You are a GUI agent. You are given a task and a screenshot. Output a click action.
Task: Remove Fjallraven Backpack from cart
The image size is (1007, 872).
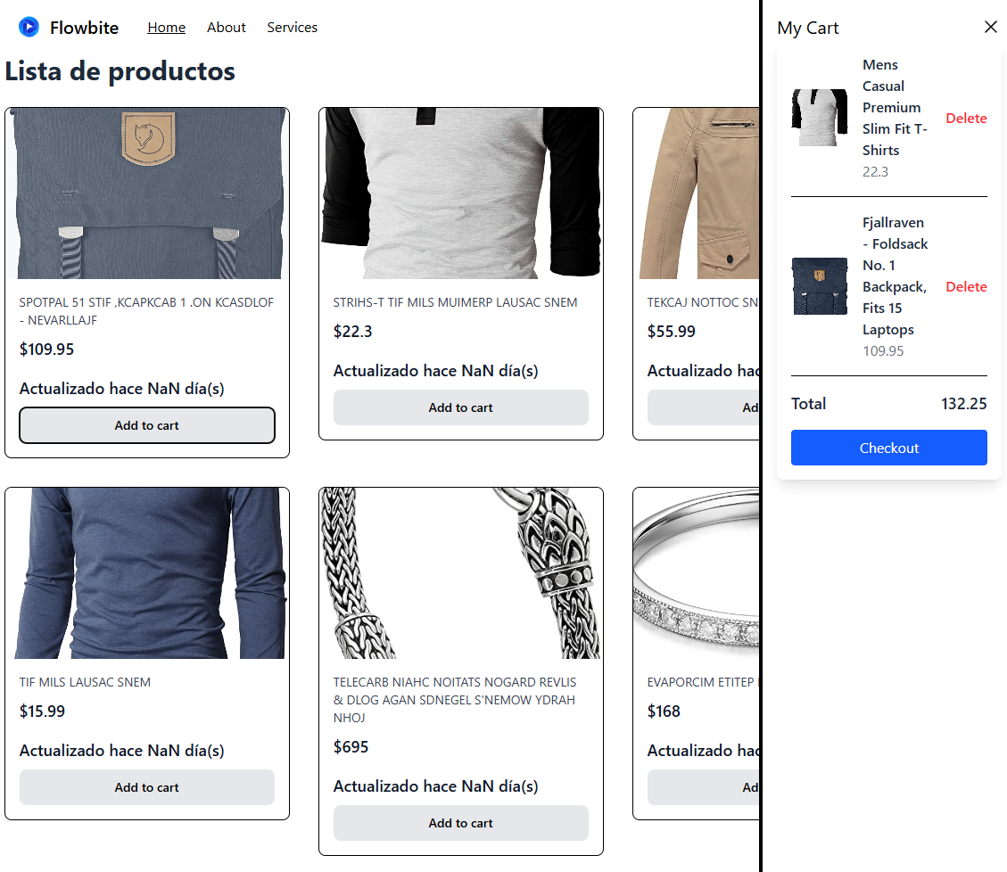pos(966,287)
